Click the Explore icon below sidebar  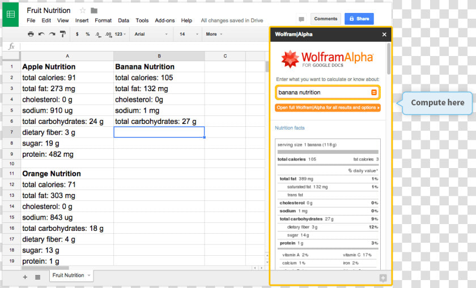(383, 278)
